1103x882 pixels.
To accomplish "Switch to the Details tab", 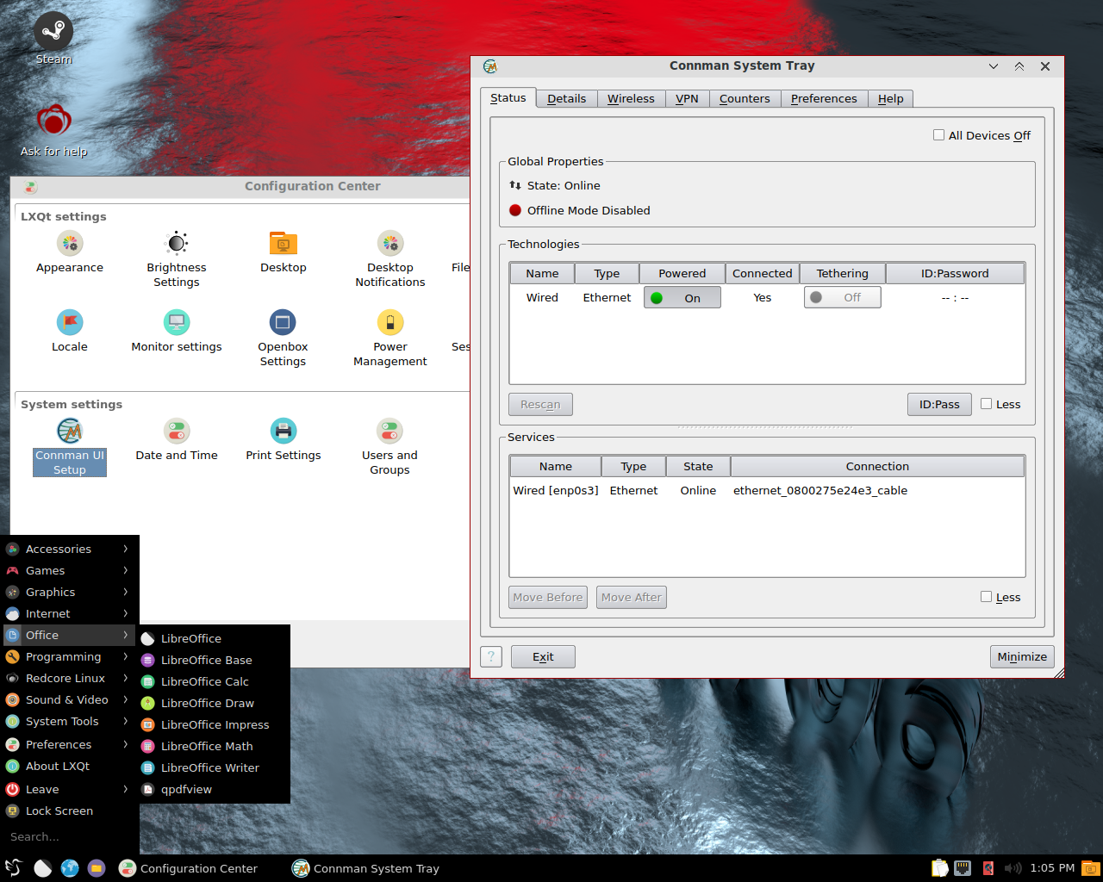I will pyautogui.click(x=566, y=98).
